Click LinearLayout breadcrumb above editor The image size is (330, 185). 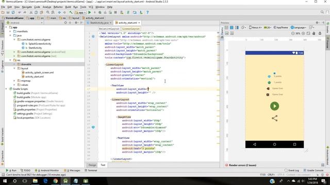(131, 29)
